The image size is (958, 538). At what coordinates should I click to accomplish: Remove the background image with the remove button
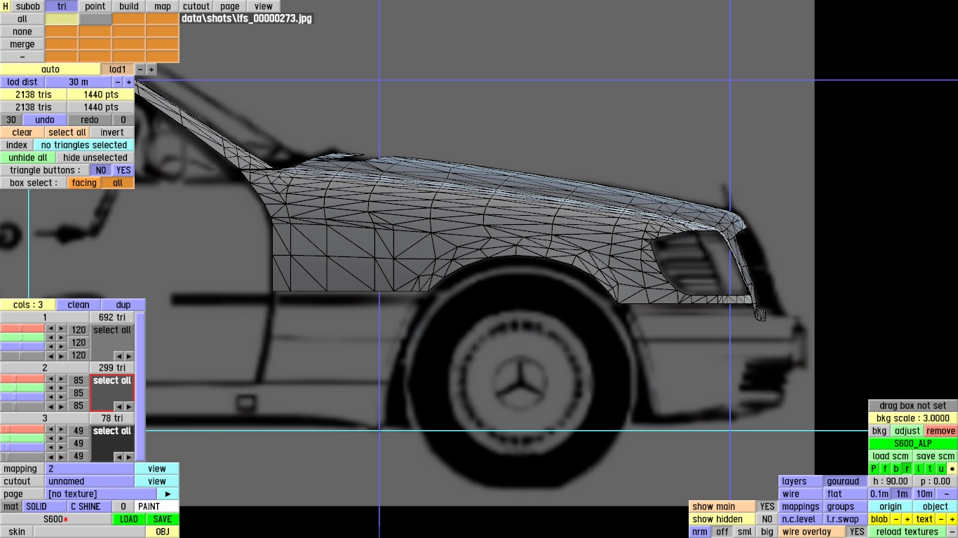click(x=941, y=431)
